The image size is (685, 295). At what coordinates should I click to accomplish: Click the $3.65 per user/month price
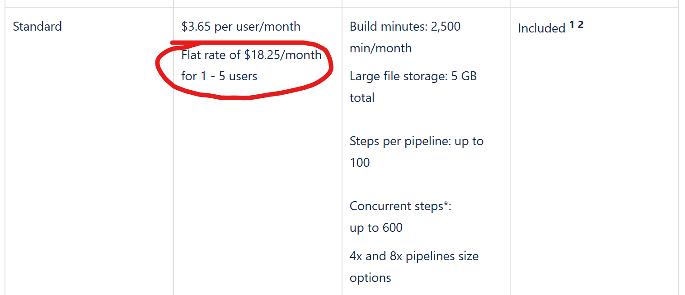click(241, 27)
